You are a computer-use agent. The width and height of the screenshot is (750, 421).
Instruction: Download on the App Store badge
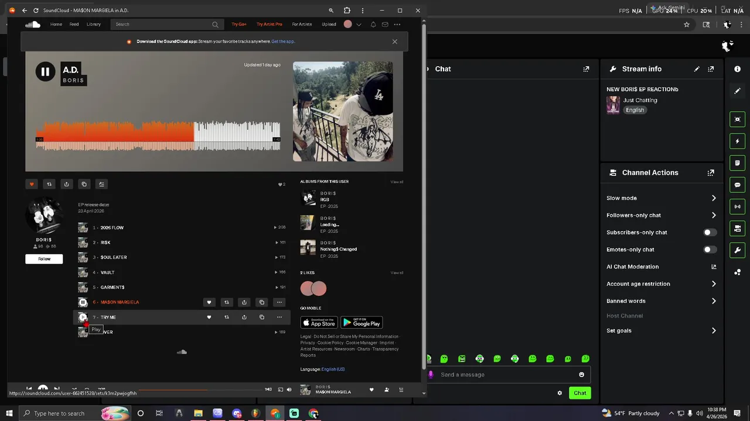point(319,323)
